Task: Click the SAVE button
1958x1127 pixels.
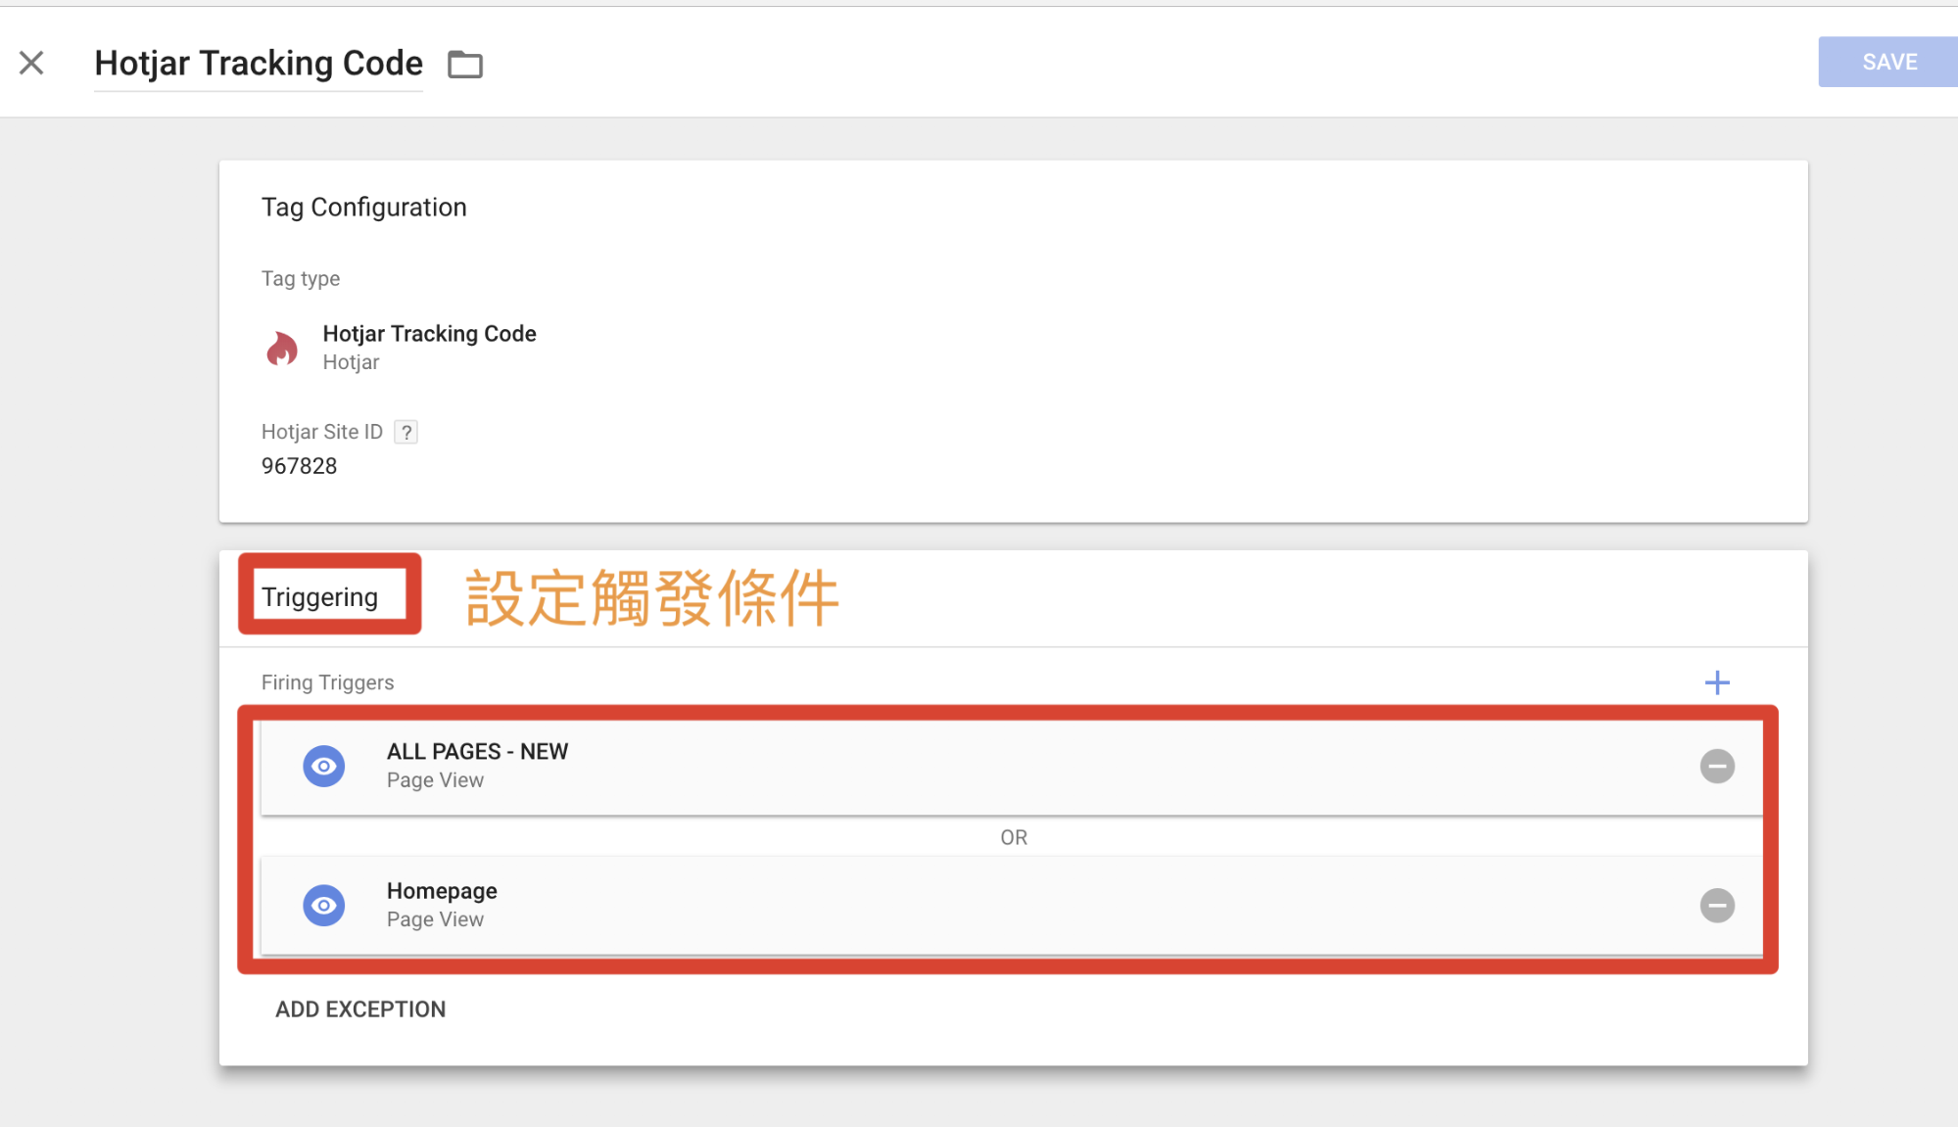Action: (1887, 62)
